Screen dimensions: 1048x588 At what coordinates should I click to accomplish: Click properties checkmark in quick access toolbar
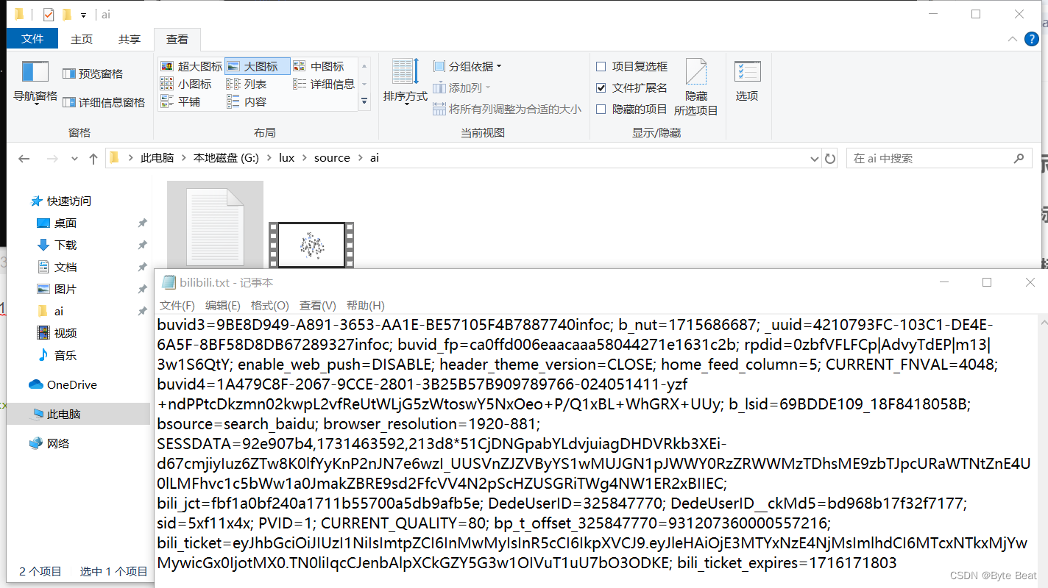point(49,15)
